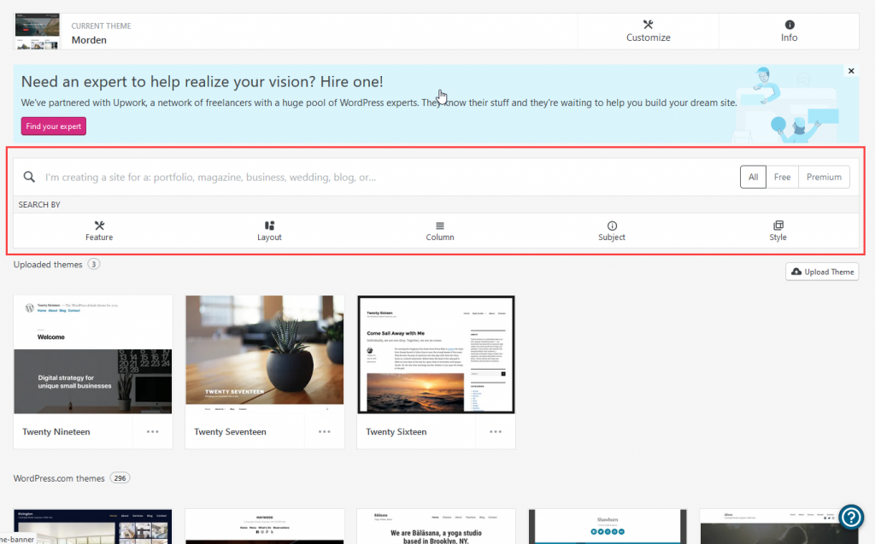Click the Customize wrench icon
Image resolution: width=875 pixels, height=544 pixels.
[648, 25]
